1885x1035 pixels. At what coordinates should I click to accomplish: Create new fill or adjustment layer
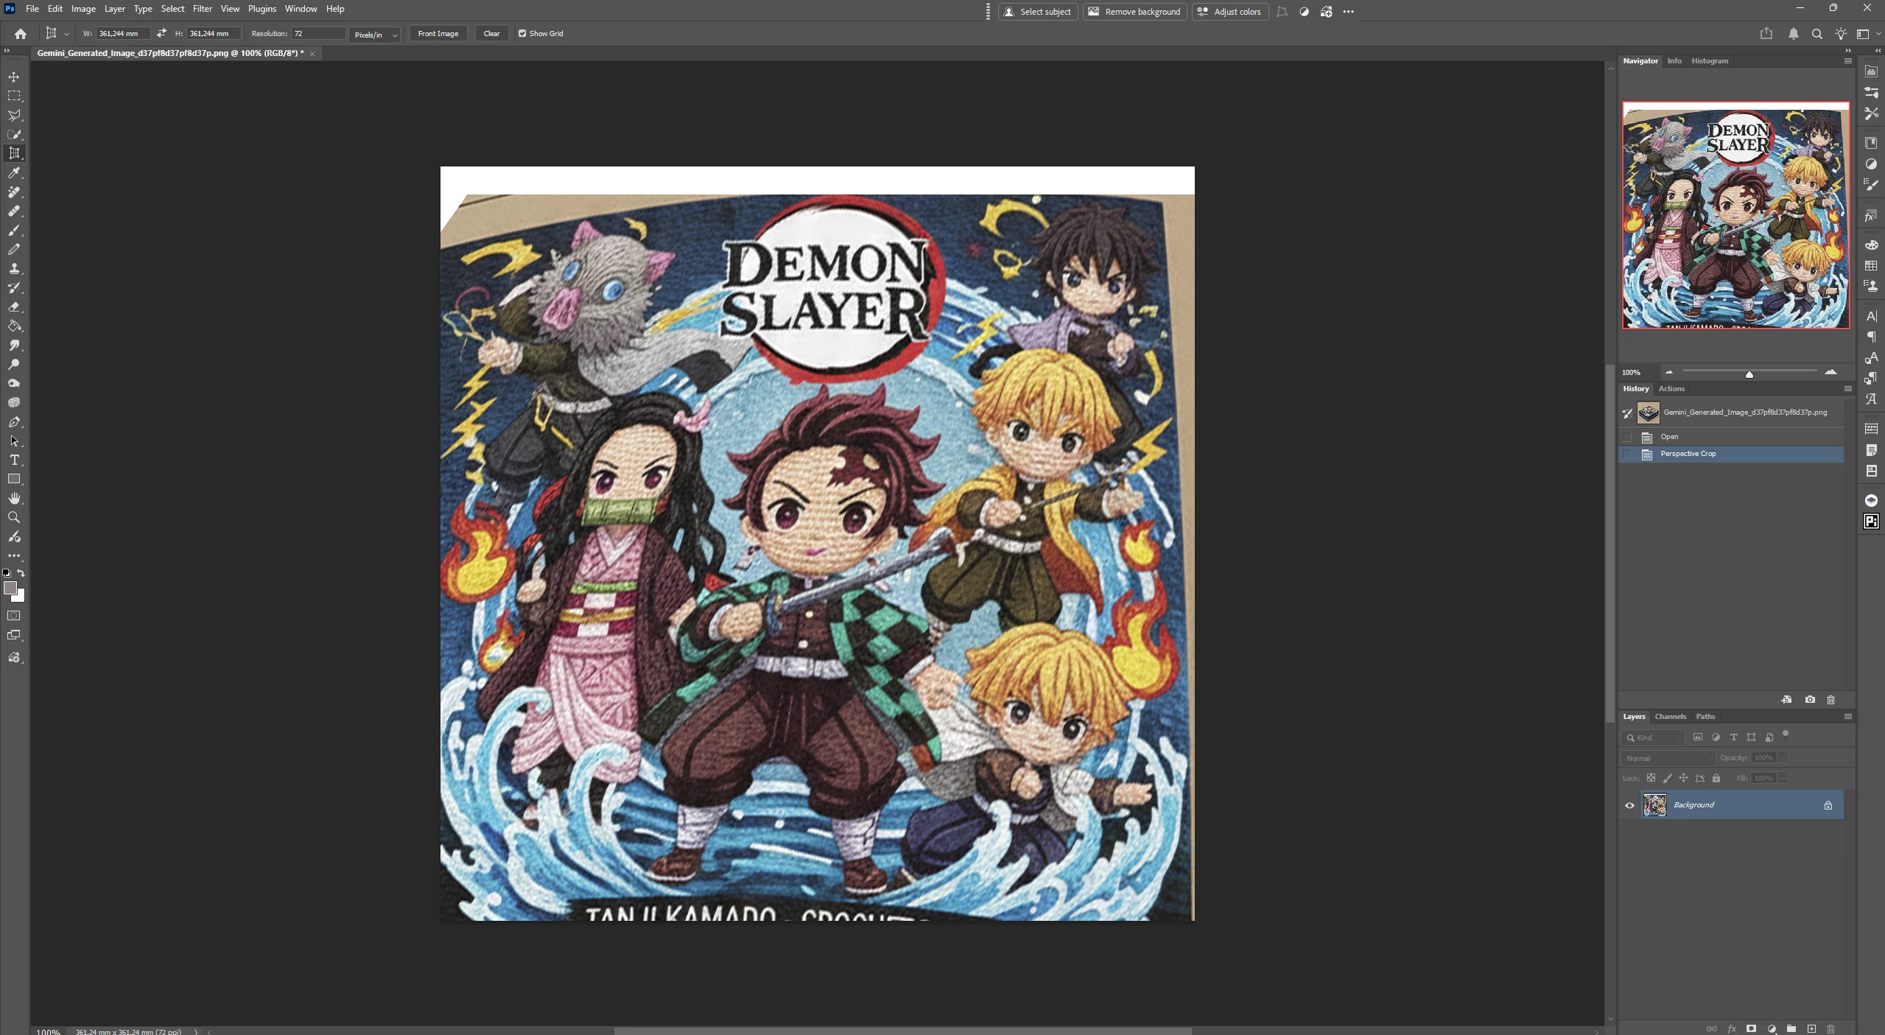[1772, 1028]
